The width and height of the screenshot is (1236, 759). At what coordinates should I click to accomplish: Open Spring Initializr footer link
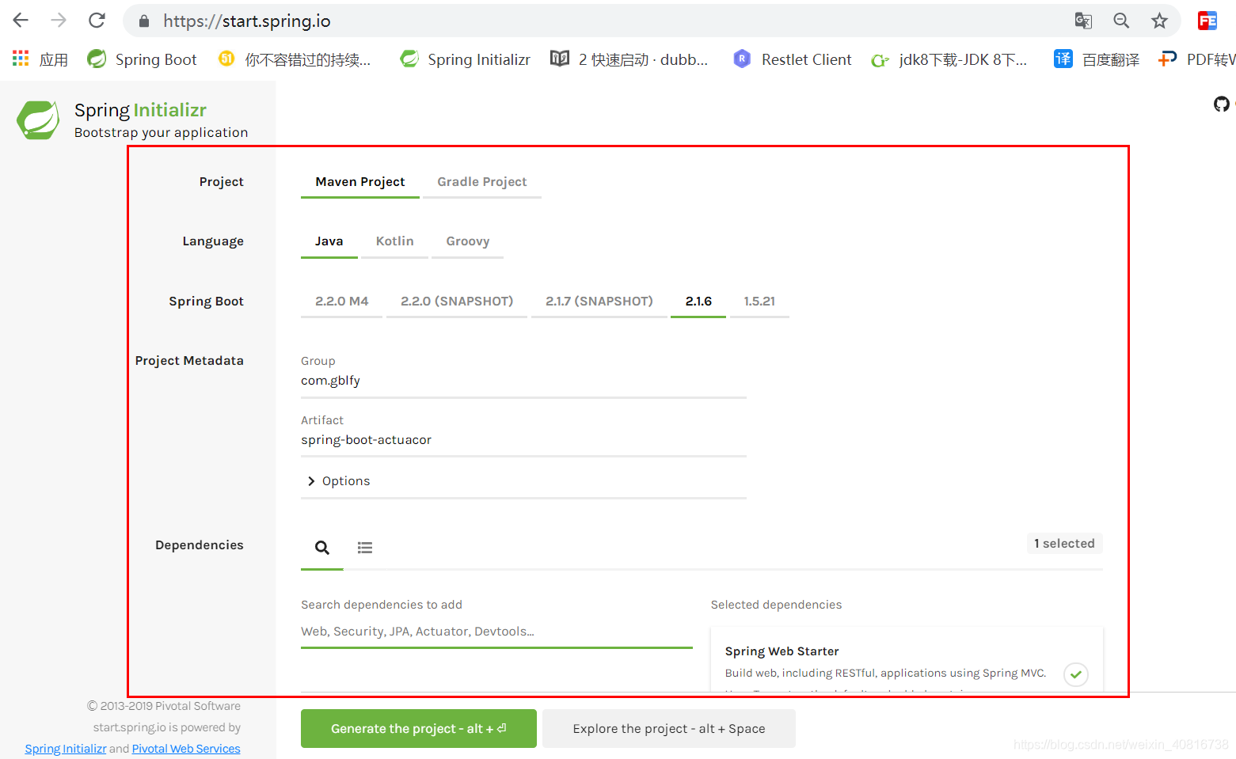[x=65, y=749]
